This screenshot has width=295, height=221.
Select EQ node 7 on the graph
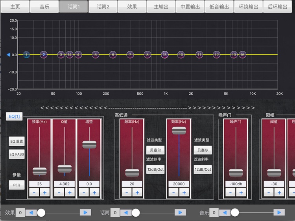click(x=130, y=55)
